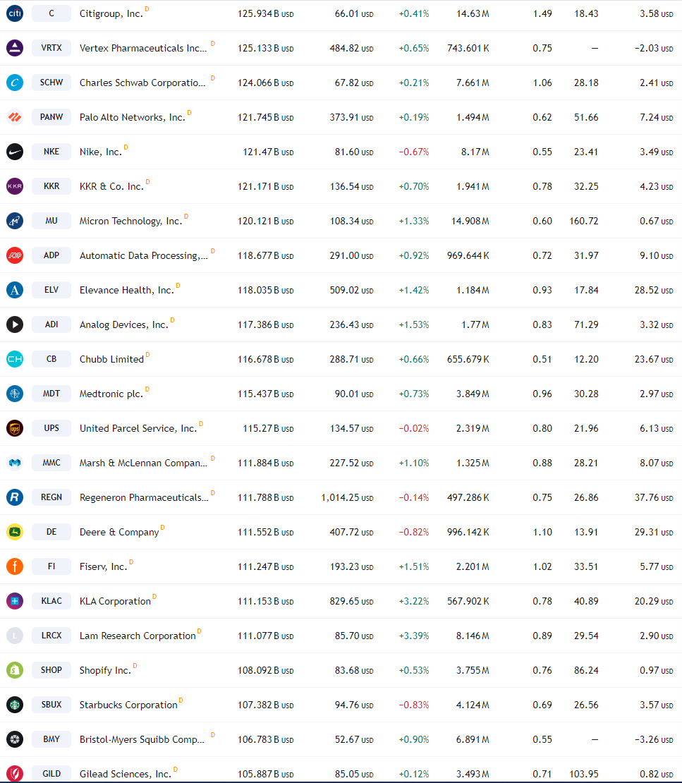Click the Nike swoosh logo icon
682x783 pixels.
15,151
